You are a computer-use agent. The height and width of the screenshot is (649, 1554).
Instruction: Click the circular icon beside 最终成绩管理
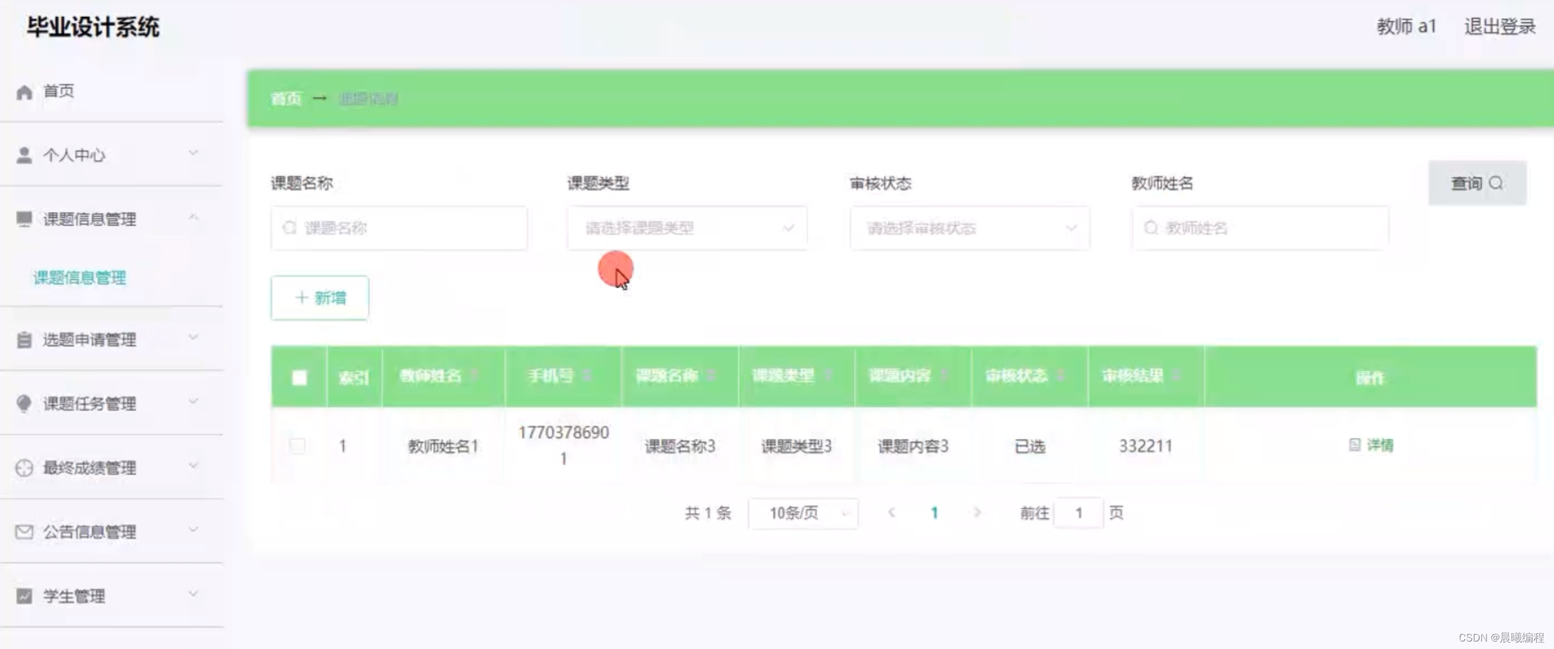point(24,468)
